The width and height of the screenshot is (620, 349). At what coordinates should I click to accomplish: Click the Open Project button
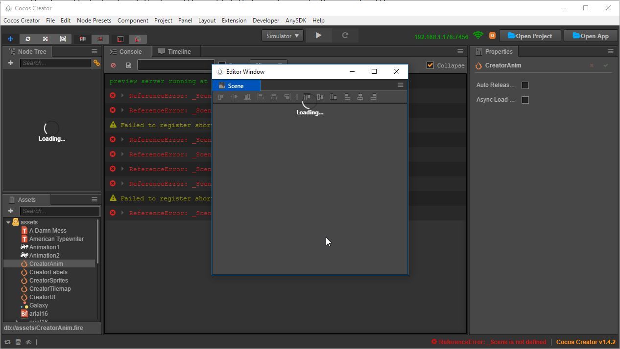[x=530, y=36]
